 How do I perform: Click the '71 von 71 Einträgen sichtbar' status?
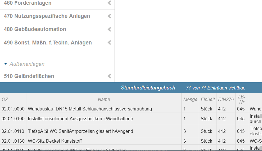coord(216,88)
